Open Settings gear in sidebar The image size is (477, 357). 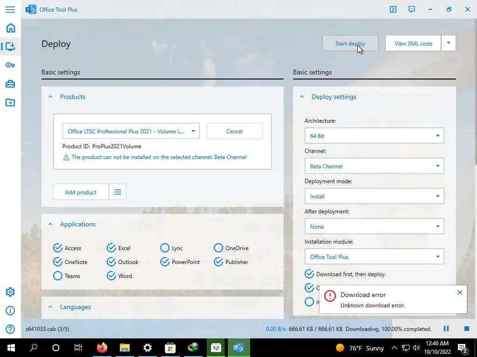coord(10,292)
